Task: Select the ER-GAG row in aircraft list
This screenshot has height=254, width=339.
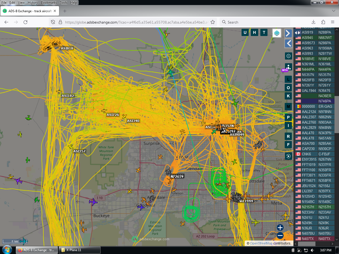Action: point(315,106)
